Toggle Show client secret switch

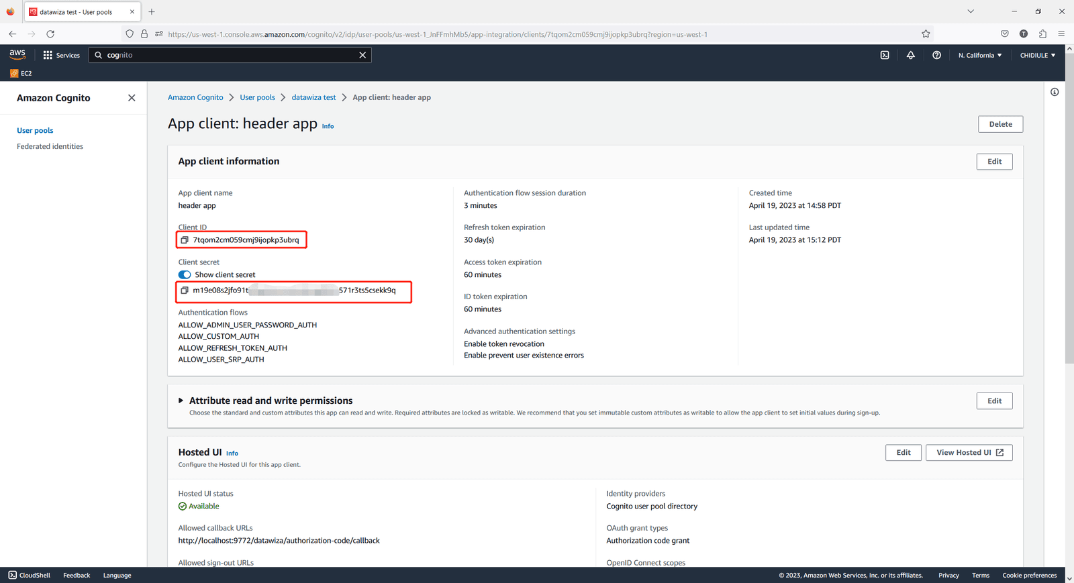pyautogui.click(x=185, y=275)
